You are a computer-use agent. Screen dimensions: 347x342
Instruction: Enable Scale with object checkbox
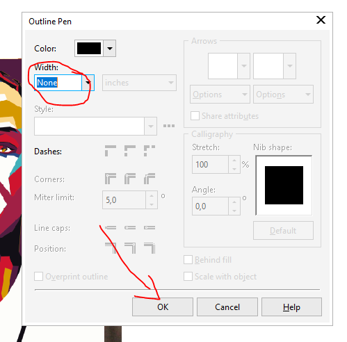tap(188, 277)
